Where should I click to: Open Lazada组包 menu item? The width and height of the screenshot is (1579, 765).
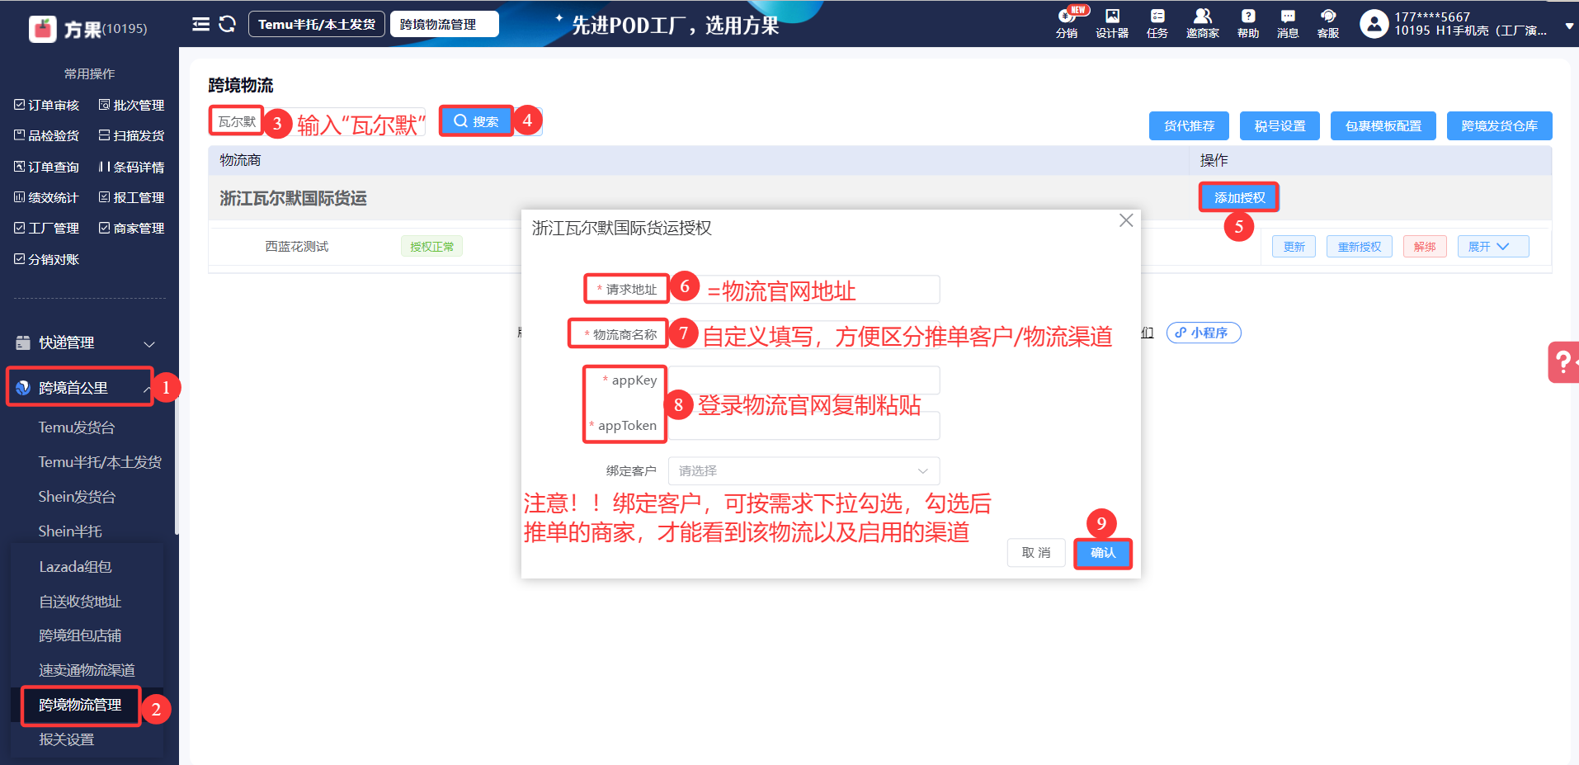pyautogui.click(x=75, y=567)
